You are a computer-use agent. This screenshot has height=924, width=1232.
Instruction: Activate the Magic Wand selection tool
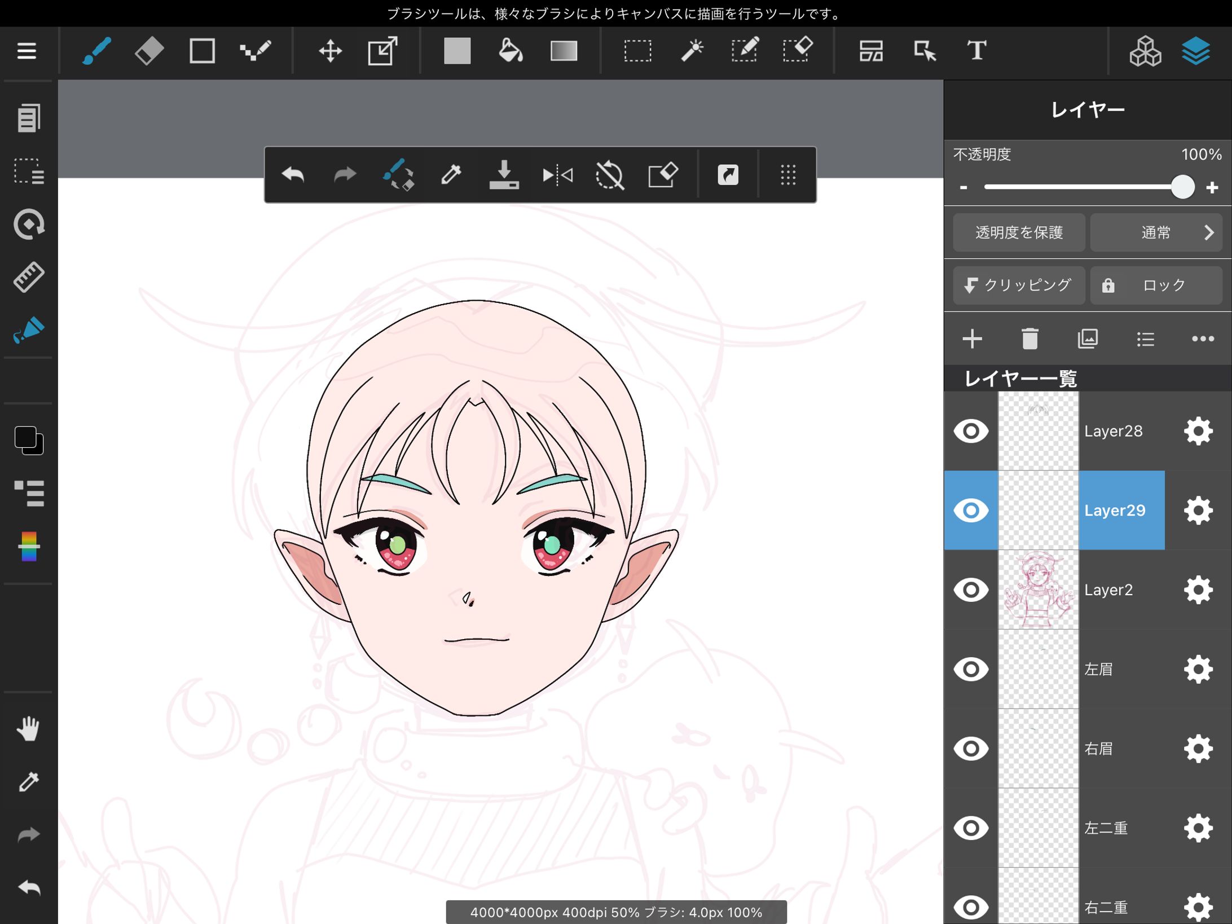(692, 51)
